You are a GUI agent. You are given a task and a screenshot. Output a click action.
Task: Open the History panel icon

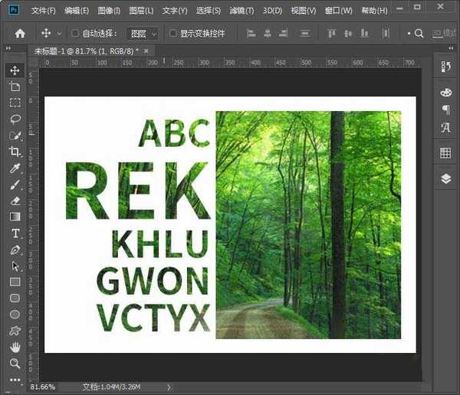tap(445, 67)
